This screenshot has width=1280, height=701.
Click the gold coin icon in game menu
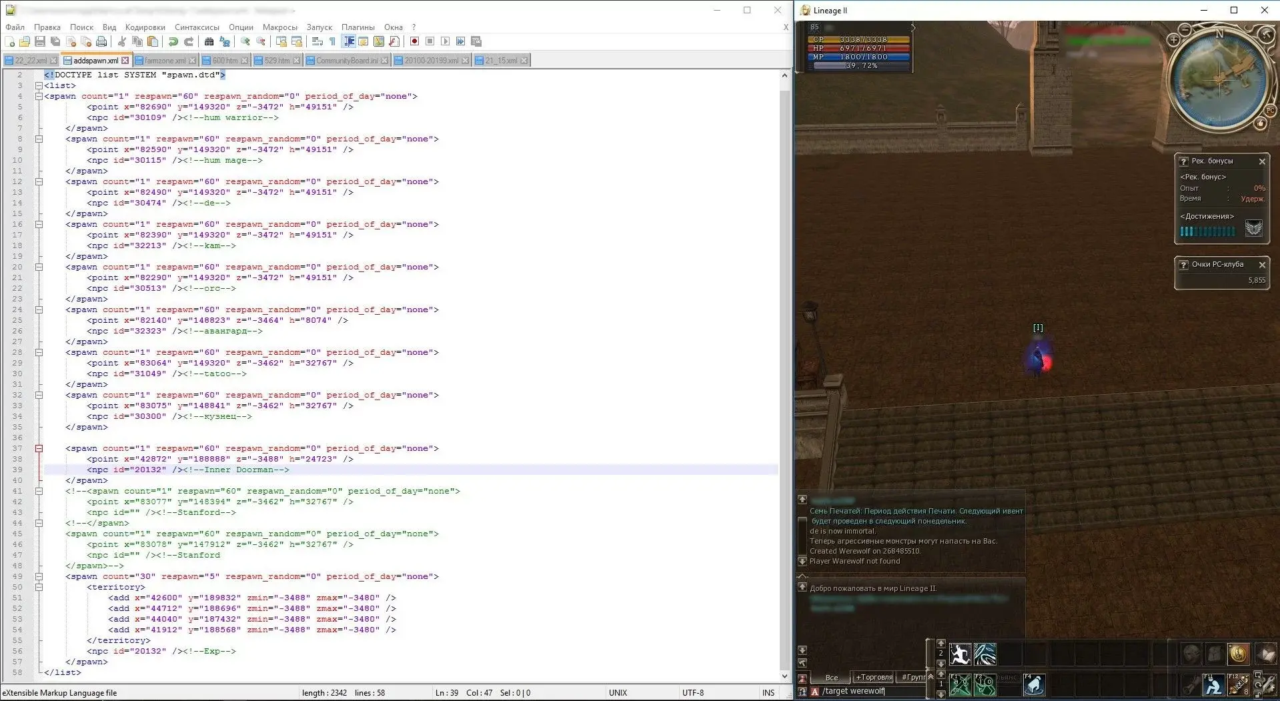[1239, 654]
